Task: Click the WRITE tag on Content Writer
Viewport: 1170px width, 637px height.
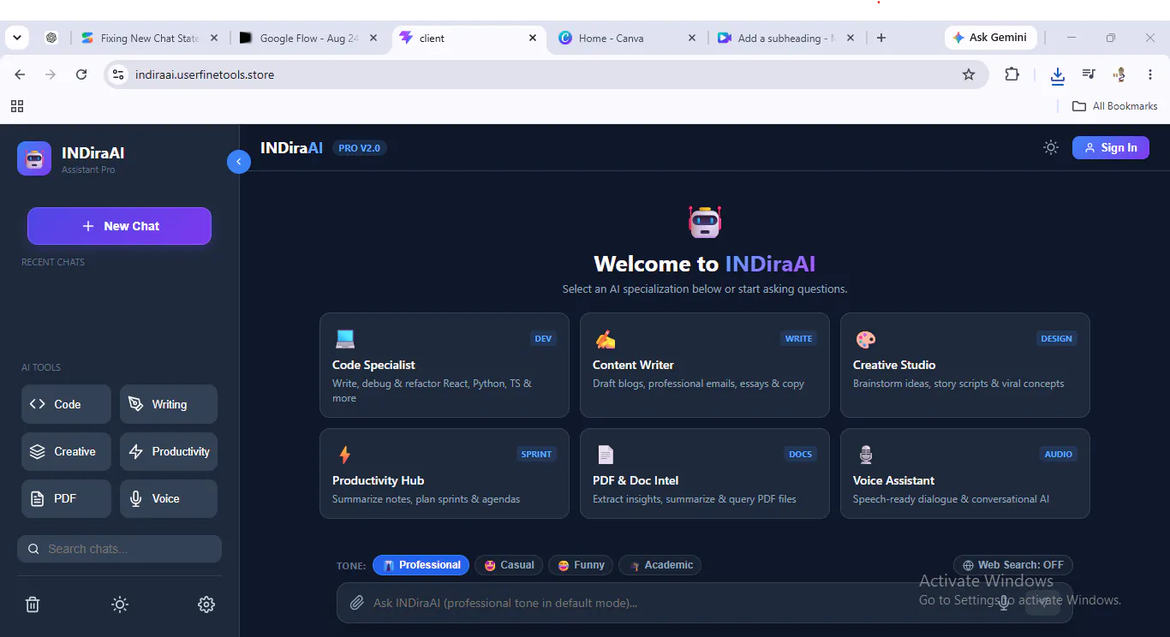Action: tap(798, 338)
